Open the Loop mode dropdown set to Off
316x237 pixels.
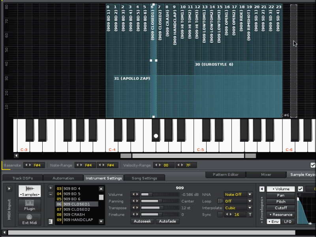tap(238, 201)
